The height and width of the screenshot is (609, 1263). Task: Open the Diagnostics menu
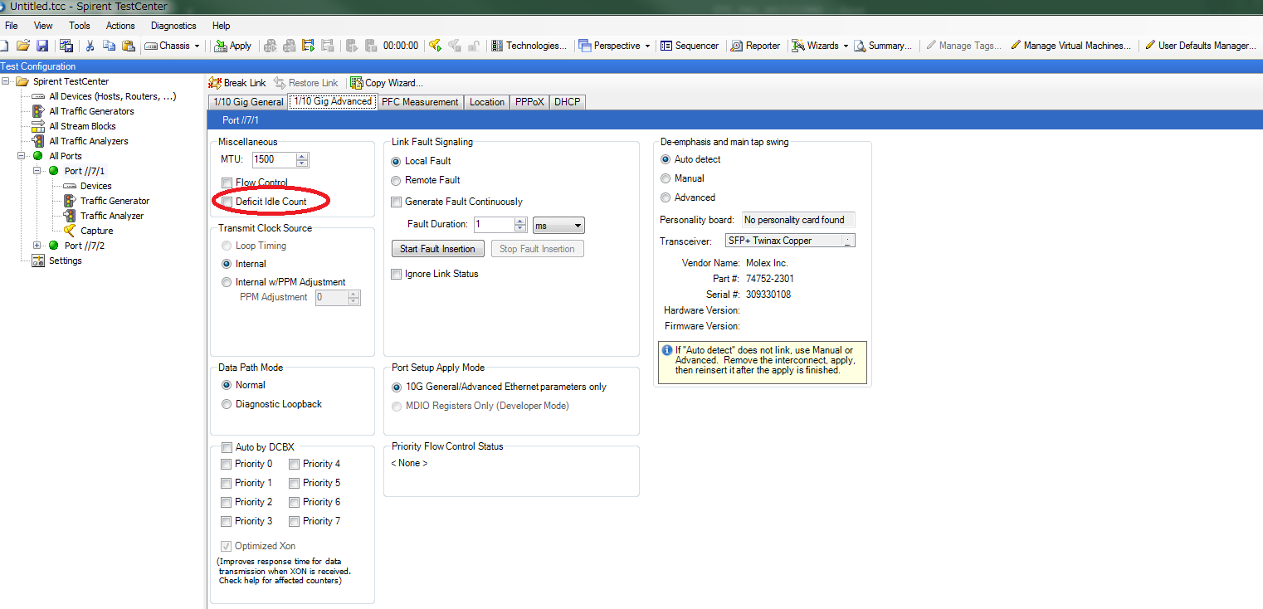click(173, 26)
